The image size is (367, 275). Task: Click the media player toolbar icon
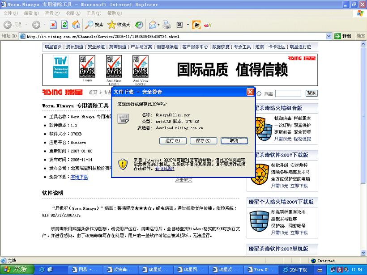click(196, 25)
